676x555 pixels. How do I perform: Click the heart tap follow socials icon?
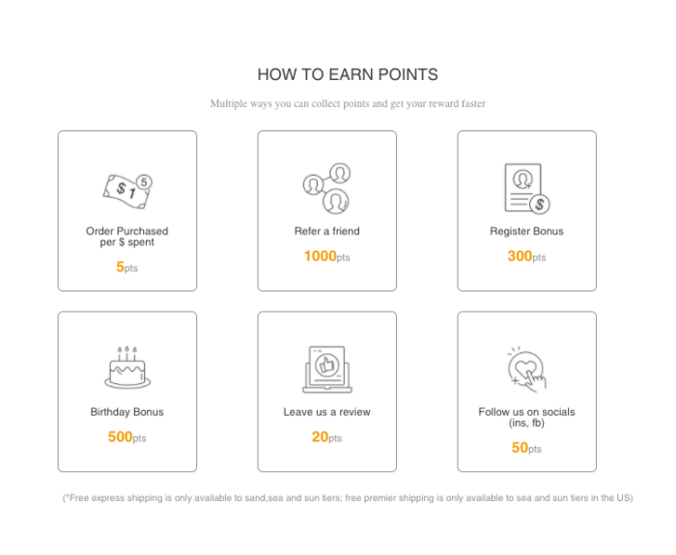click(526, 369)
